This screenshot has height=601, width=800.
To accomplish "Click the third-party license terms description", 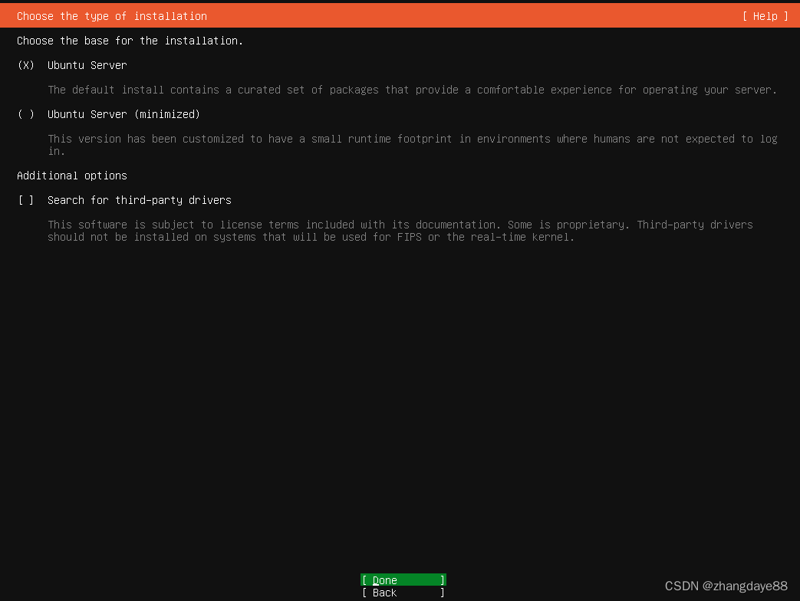I will pos(400,231).
